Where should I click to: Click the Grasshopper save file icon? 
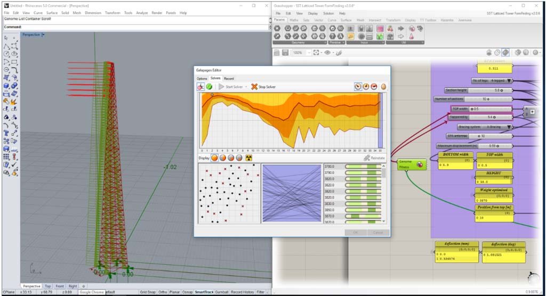[x=285, y=53]
